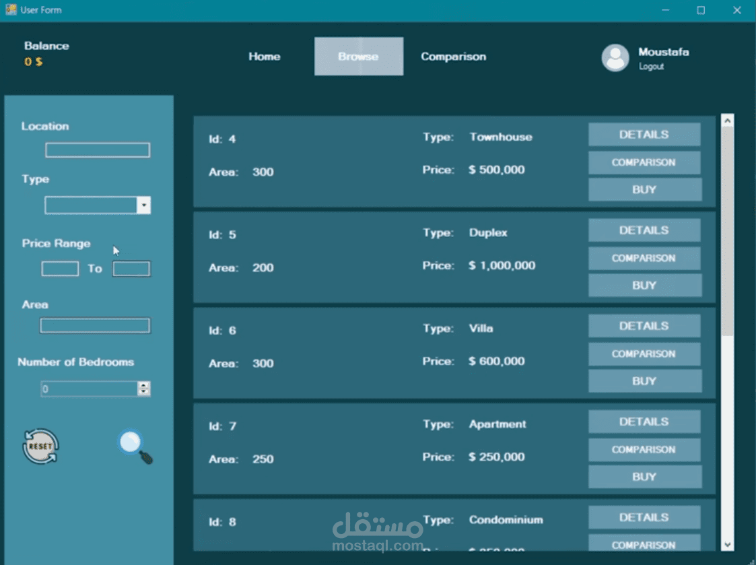
Task: Click the Price Range maximum field
Action: pos(131,269)
